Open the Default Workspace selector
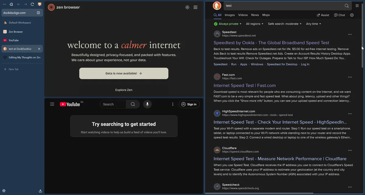The width and height of the screenshot is (365, 195). tap(22, 23)
